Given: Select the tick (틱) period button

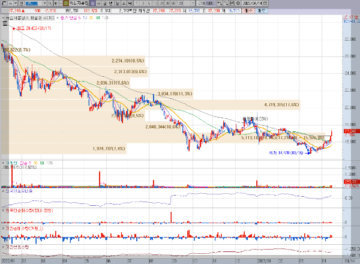Looking at the screenshot, I should point(130,3).
